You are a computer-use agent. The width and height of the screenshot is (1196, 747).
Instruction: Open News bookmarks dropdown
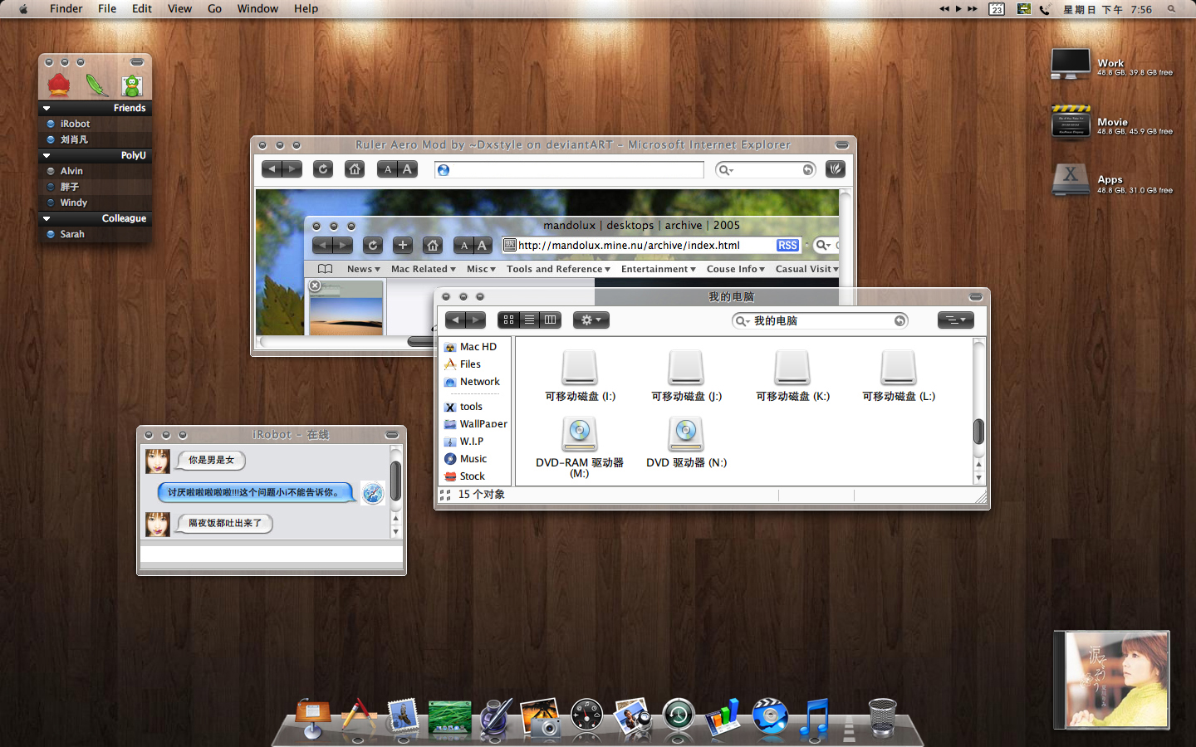(363, 269)
